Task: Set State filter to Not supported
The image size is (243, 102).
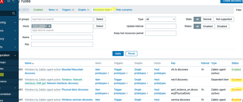Action: coord(224,19)
